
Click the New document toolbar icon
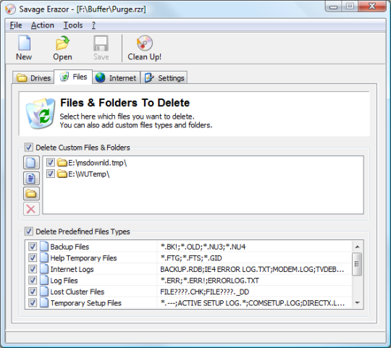point(24,43)
